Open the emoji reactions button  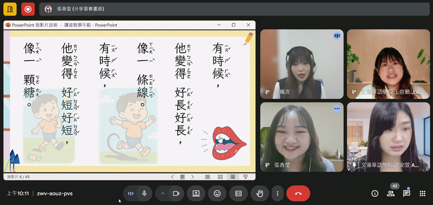pyautogui.click(x=217, y=193)
